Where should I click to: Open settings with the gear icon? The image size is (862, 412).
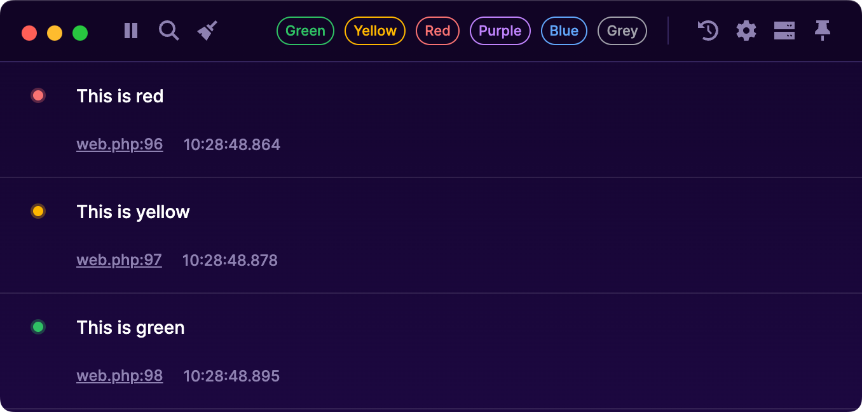[x=746, y=31]
